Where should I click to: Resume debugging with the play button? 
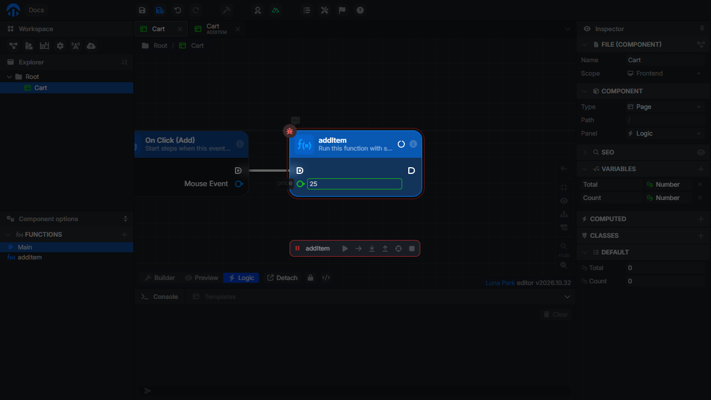[345, 248]
